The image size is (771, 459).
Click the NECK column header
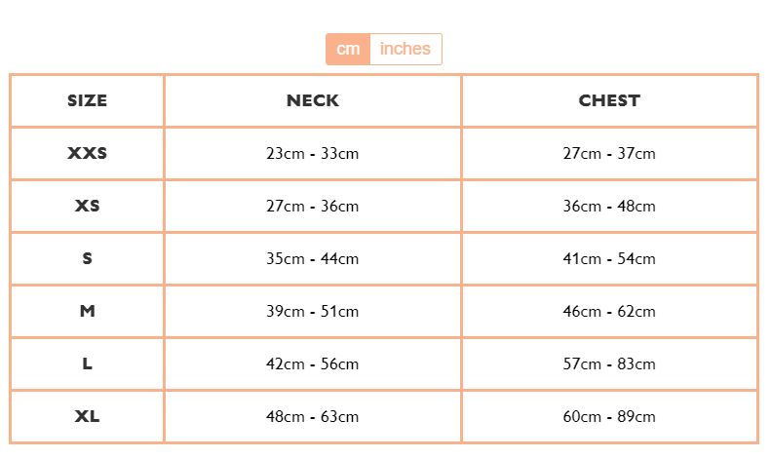pos(313,100)
